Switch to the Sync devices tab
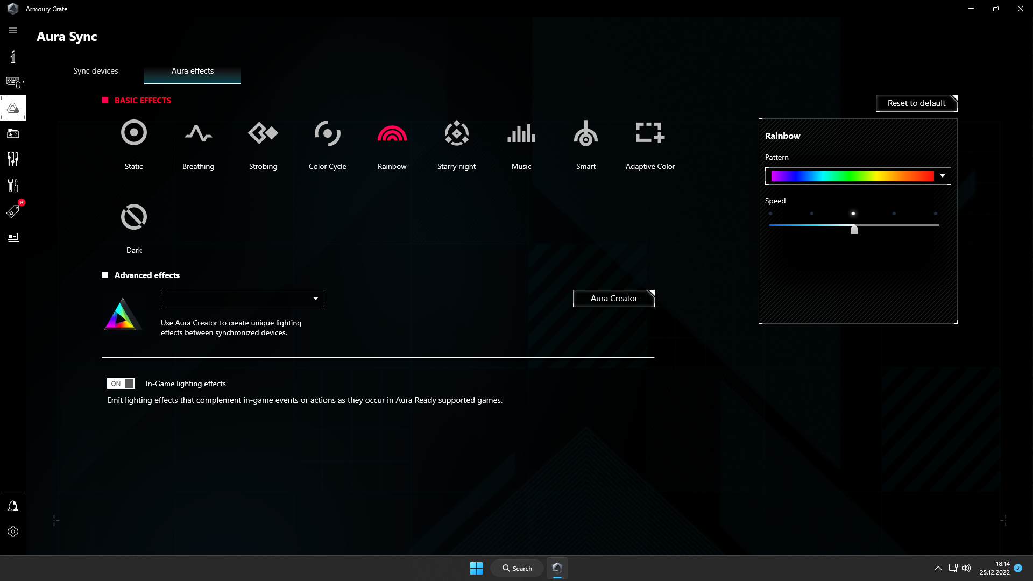Image resolution: width=1033 pixels, height=581 pixels. click(x=95, y=70)
